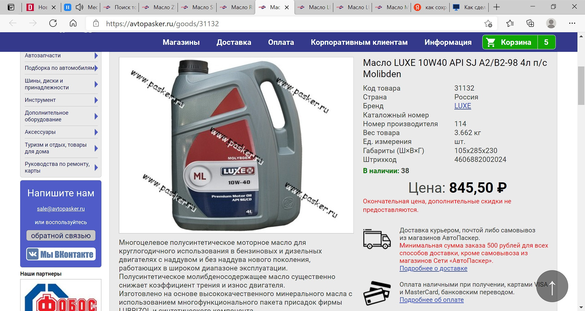Switch to the "Масло S" tab
Viewport: 585px width, 311px height.
point(197,7)
